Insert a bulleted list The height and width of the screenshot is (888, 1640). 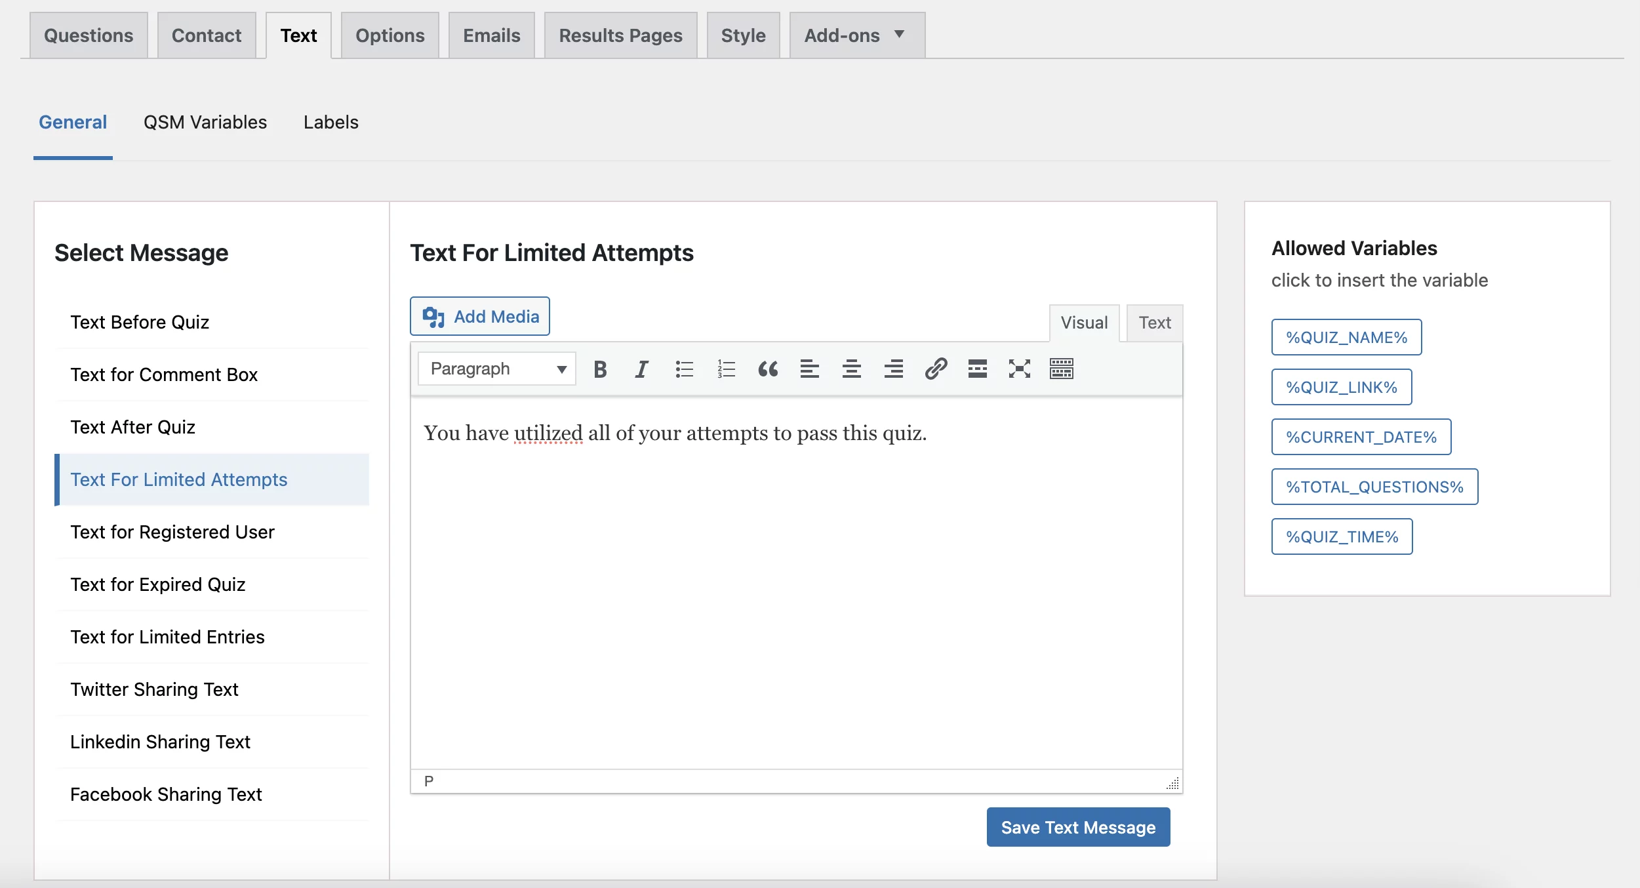(683, 369)
